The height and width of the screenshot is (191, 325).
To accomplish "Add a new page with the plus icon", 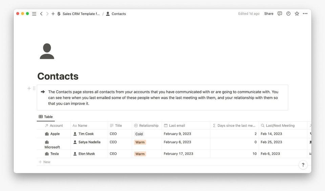I will pyautogui.click(x=53, y=14).
